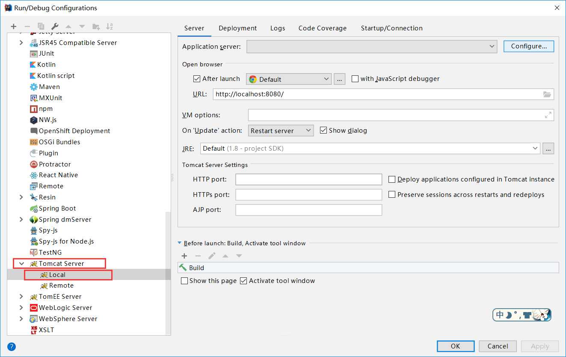
Task: Click the JUnit icon in the list
Action: tap(34, 54)
